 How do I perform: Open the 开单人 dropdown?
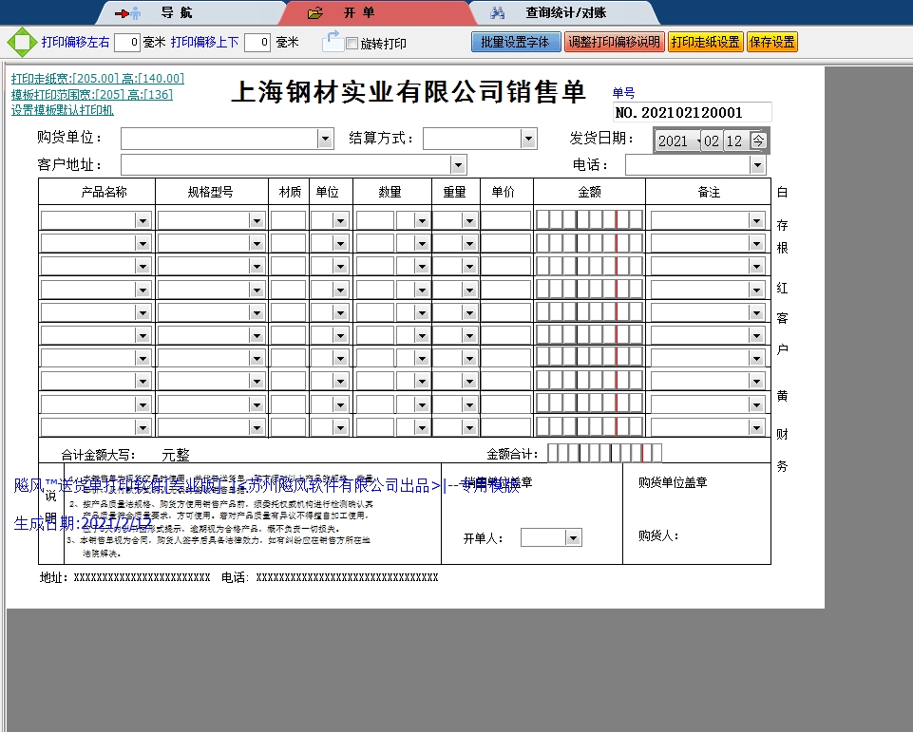(571, 536)
